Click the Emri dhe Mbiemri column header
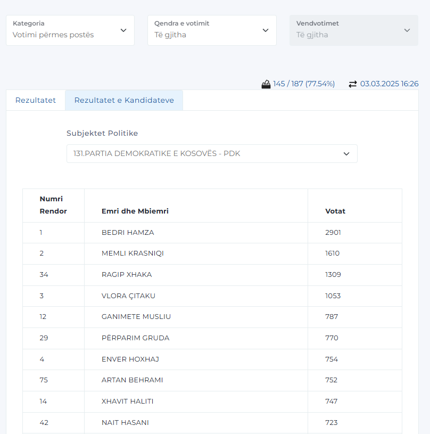Image resolution: width=430 pixels, height=434 pixels. point(135,211)
